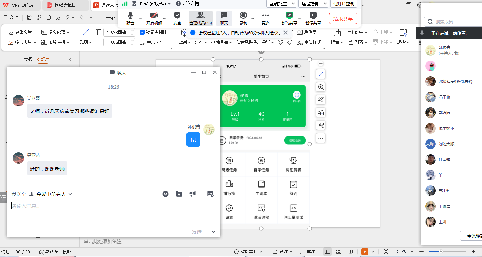The height and width of the screenshot is (257, 482).
Task: Open the 效果 dropdown
Action: [x=185, y=42]
